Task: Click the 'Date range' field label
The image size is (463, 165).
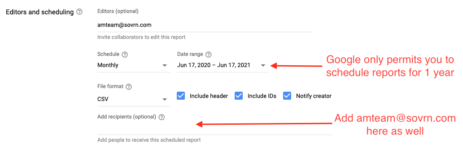Action: tap(190, 55)
